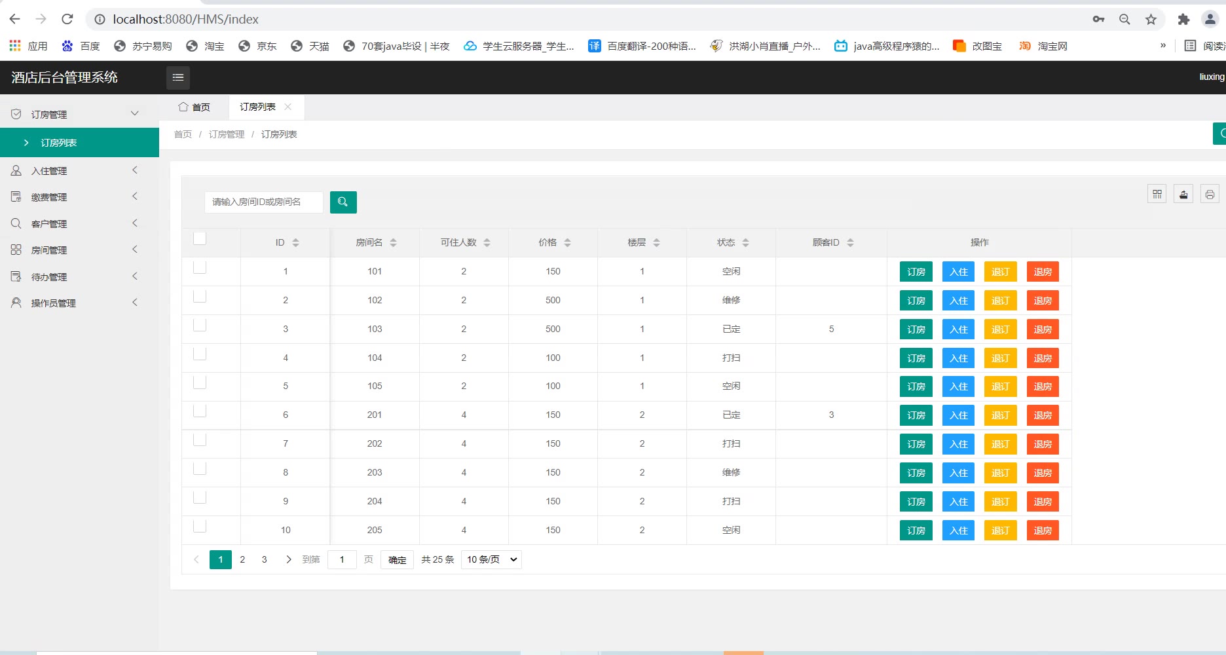Image resolution: width=1226 pixels, height=655 pixels.
Task: Tick the select-all checkbox in table header
Action: 200,238
